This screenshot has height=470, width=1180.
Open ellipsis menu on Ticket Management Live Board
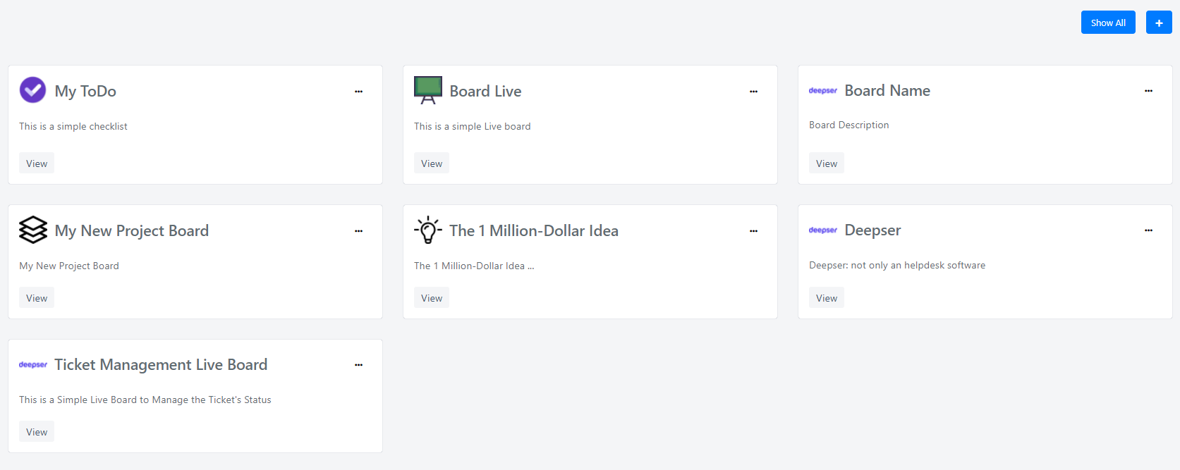click(358, 365)
